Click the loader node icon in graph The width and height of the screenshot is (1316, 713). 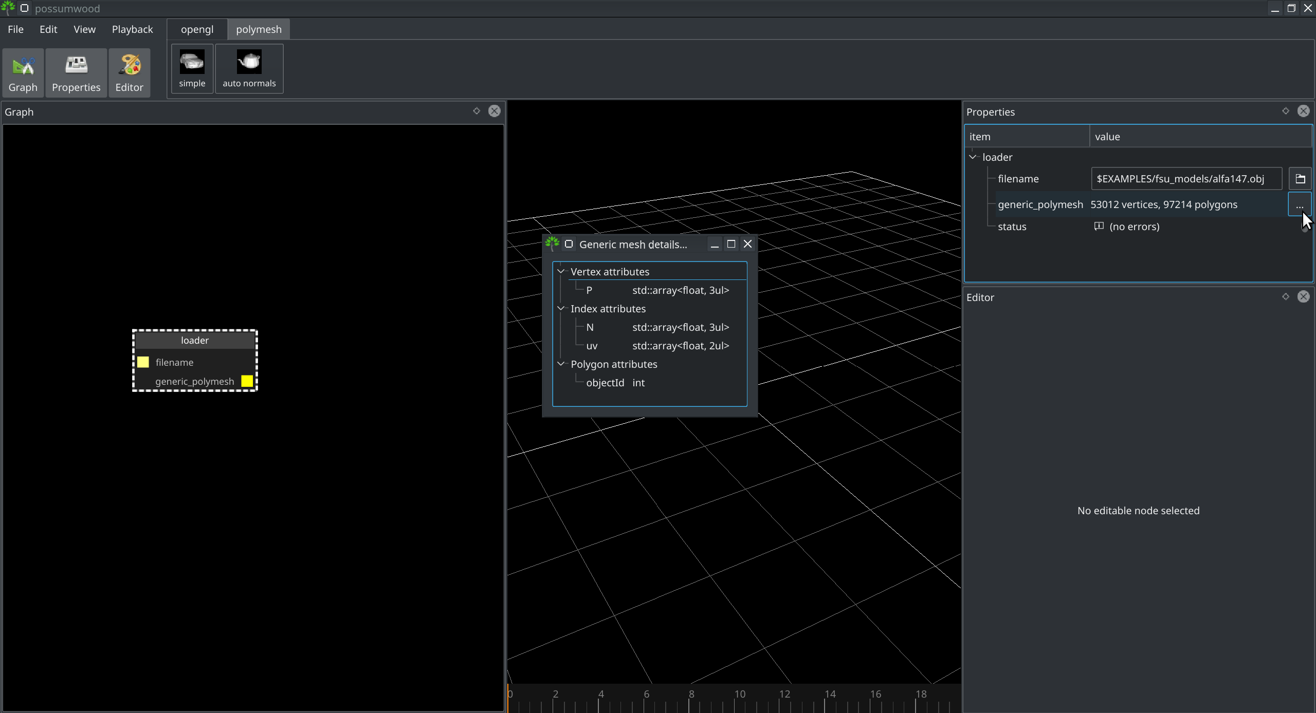tap(194, 341)
